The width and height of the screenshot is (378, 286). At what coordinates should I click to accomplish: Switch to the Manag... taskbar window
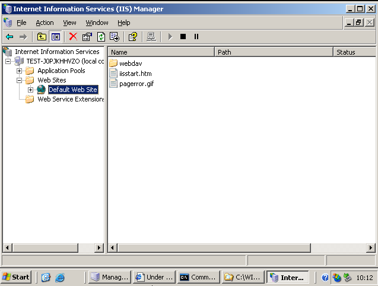coord(110,277)
